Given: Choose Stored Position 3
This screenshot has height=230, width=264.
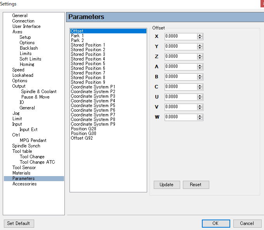Looking at the screenshot, I should pos(88,54).
